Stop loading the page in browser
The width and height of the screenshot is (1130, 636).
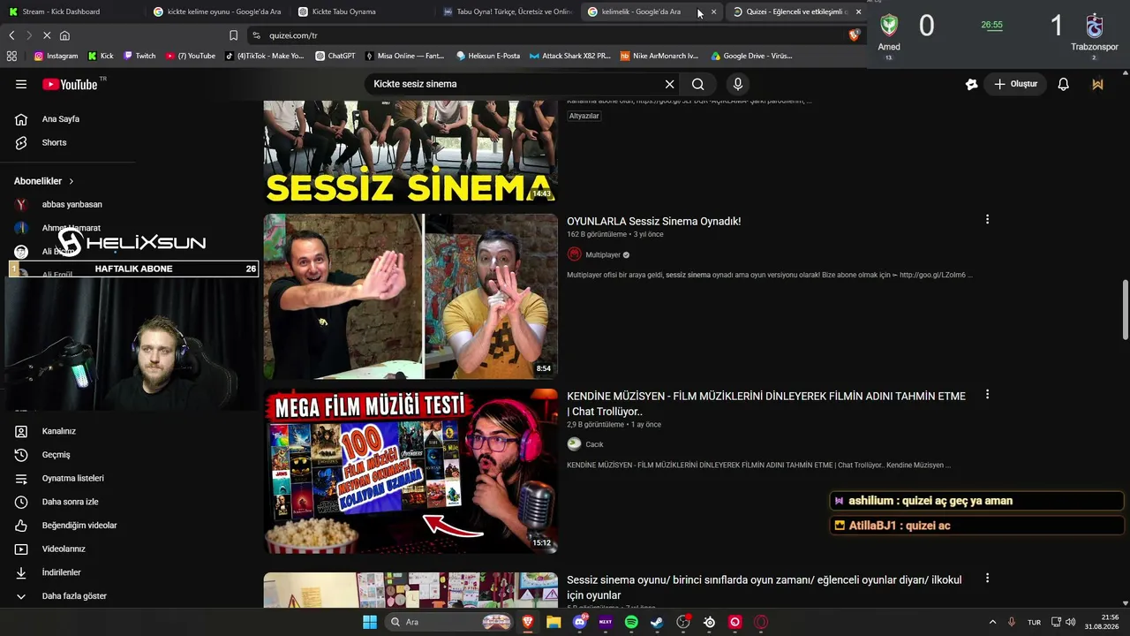46,35
